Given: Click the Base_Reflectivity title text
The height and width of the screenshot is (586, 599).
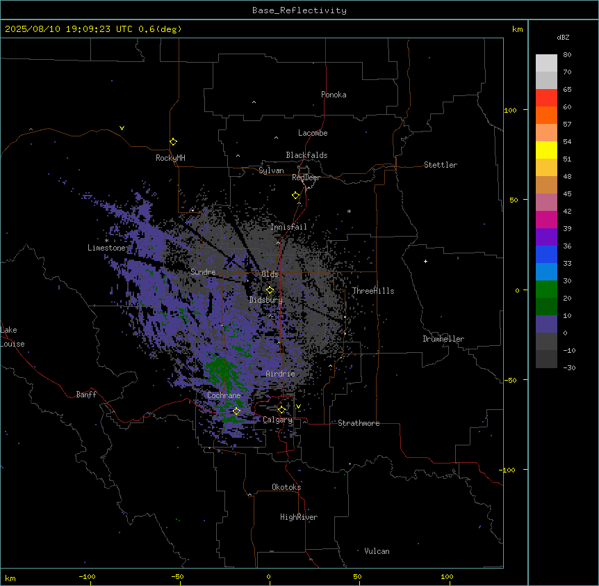Looking at the screenshot, I should click(299, 10).
